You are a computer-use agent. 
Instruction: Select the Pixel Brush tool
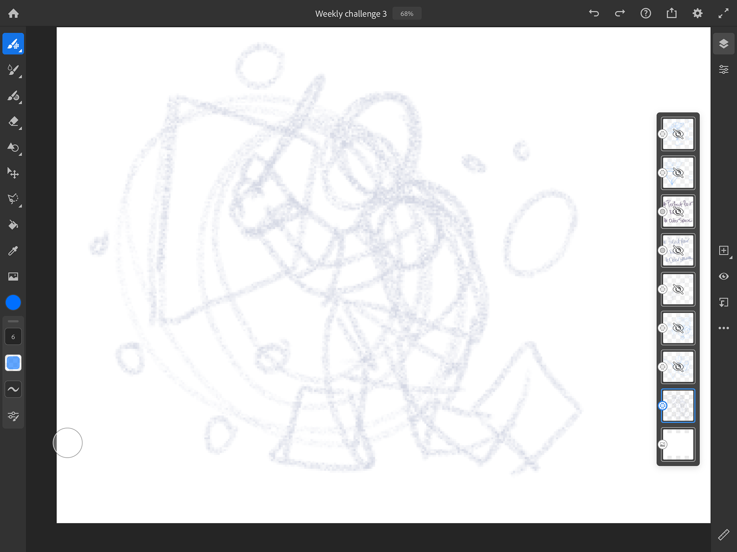point(13,44)
